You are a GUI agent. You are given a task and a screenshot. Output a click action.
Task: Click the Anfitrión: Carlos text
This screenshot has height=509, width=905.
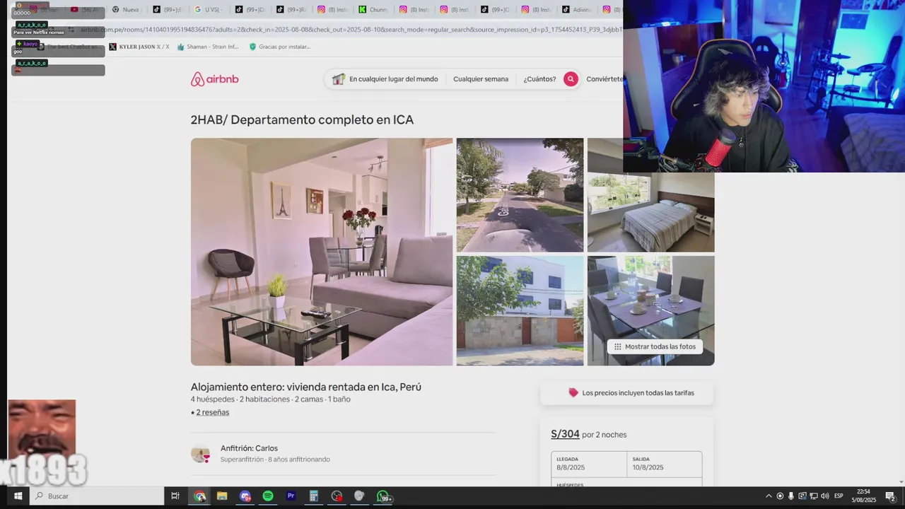click(249, 448)
